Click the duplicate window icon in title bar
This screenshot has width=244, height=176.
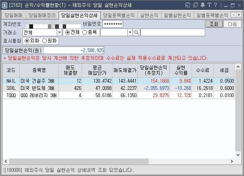pos(195,5)
